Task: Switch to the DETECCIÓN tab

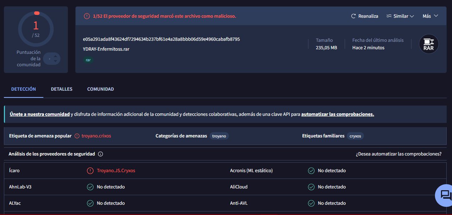Action: click(23, 89)
